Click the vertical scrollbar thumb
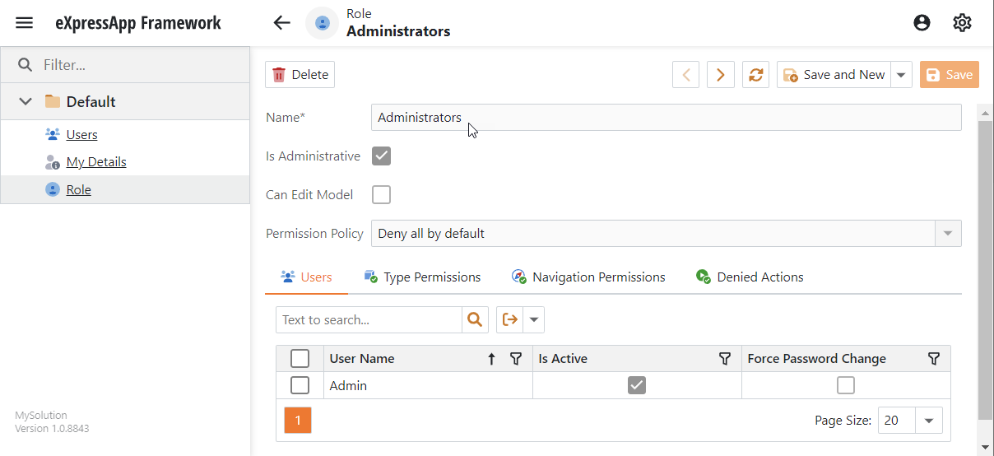This screenshot has height=456, width=994. (985, 269)
